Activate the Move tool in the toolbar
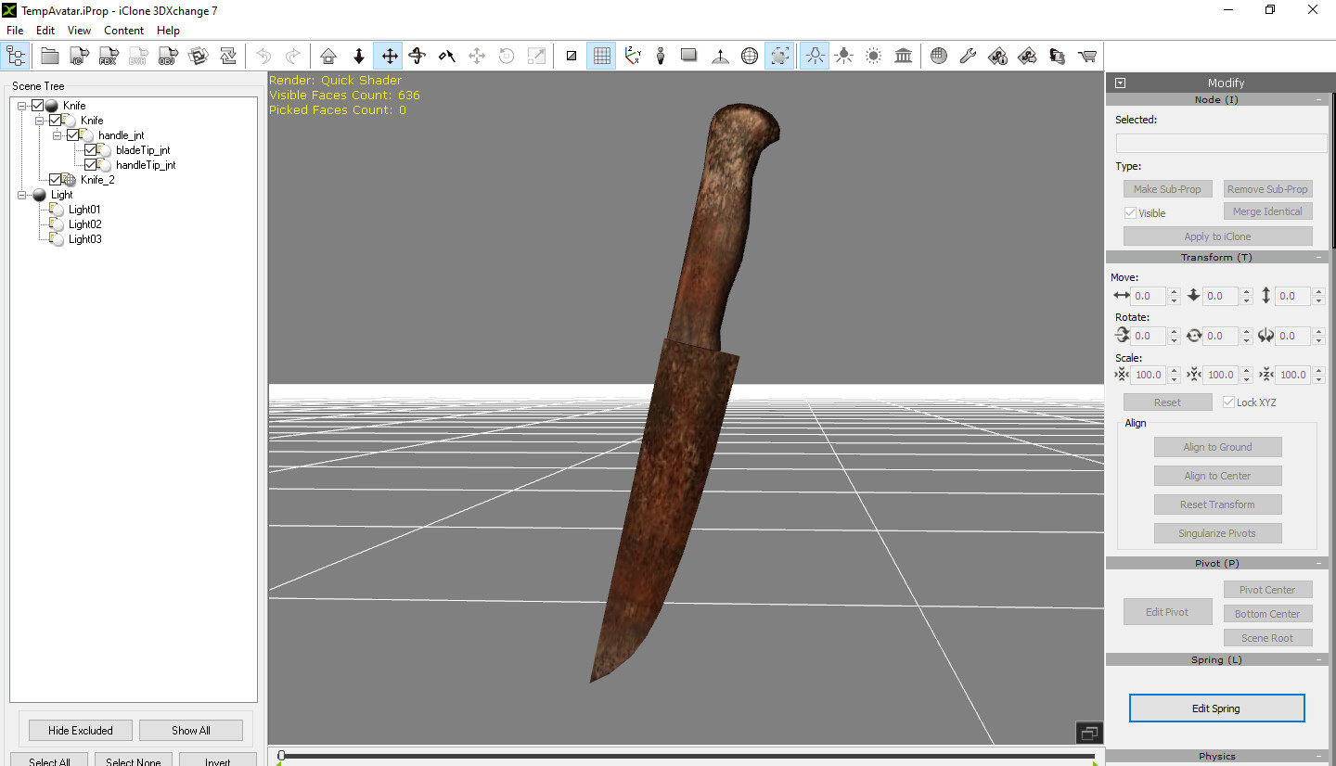The height and width of the screenshot is (766, 1336). 388,56
